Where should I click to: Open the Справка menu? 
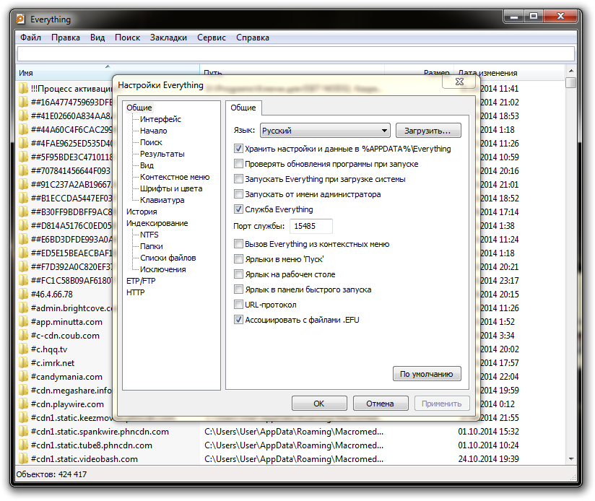pos(253,38)
